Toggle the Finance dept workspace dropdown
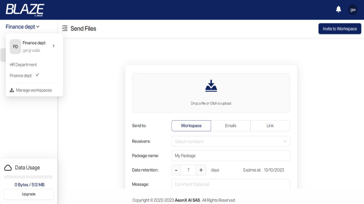Image resolution: width=364 pixels, height=204 pixels. click(22, 27)
